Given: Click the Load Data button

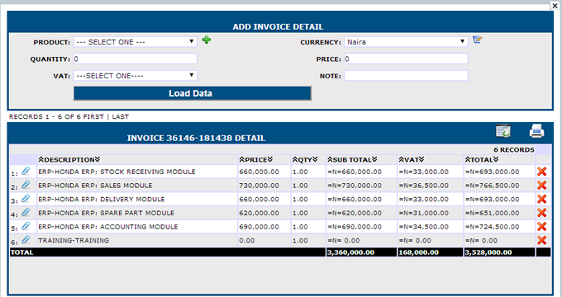Looking at the screenshot, I should (192, 93).
